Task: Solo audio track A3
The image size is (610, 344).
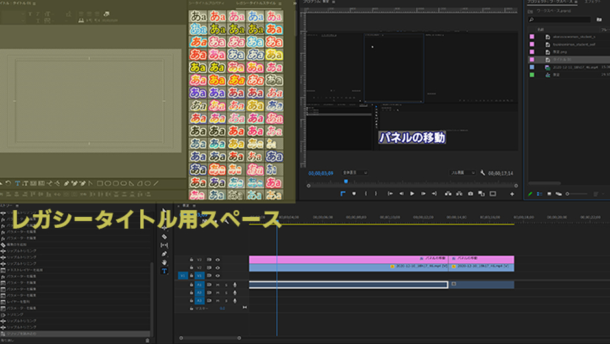Action: pos(226,301)
